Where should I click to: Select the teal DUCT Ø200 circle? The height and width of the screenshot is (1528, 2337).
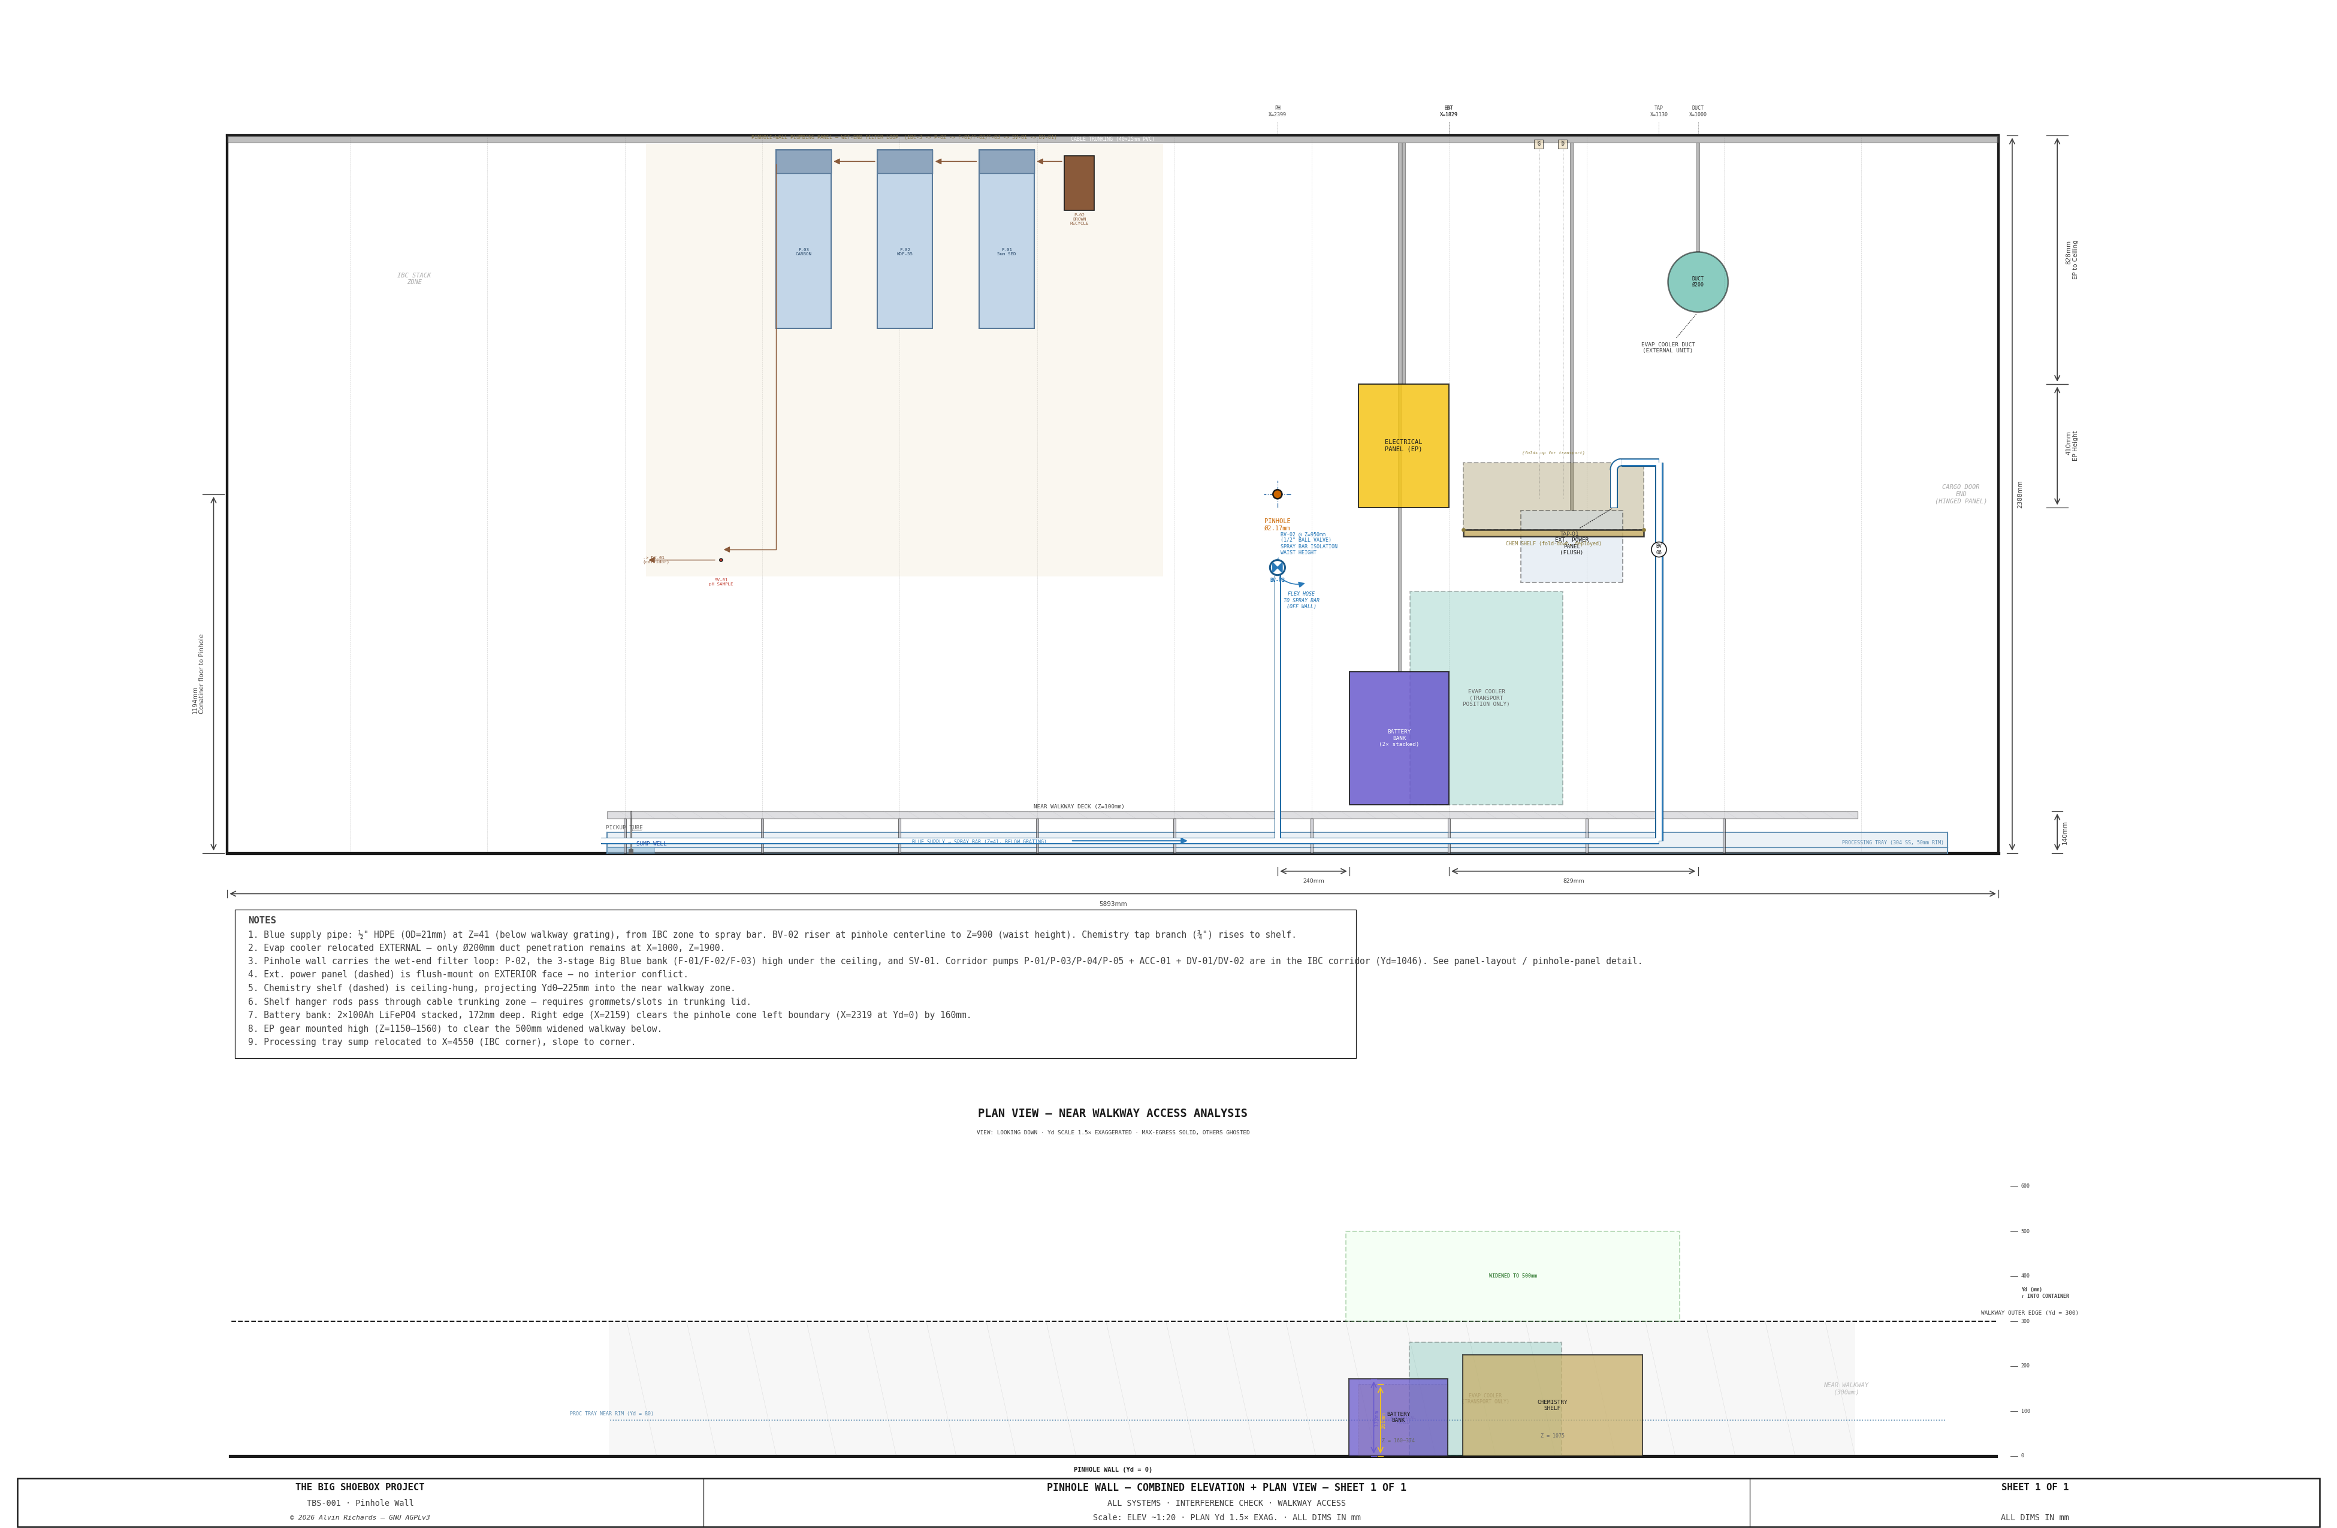1697,282
